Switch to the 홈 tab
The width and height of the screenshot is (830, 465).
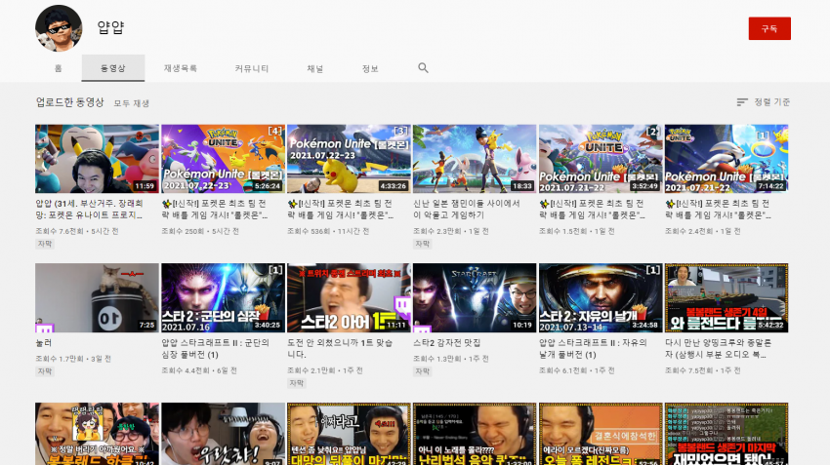(x=59, y=68)
